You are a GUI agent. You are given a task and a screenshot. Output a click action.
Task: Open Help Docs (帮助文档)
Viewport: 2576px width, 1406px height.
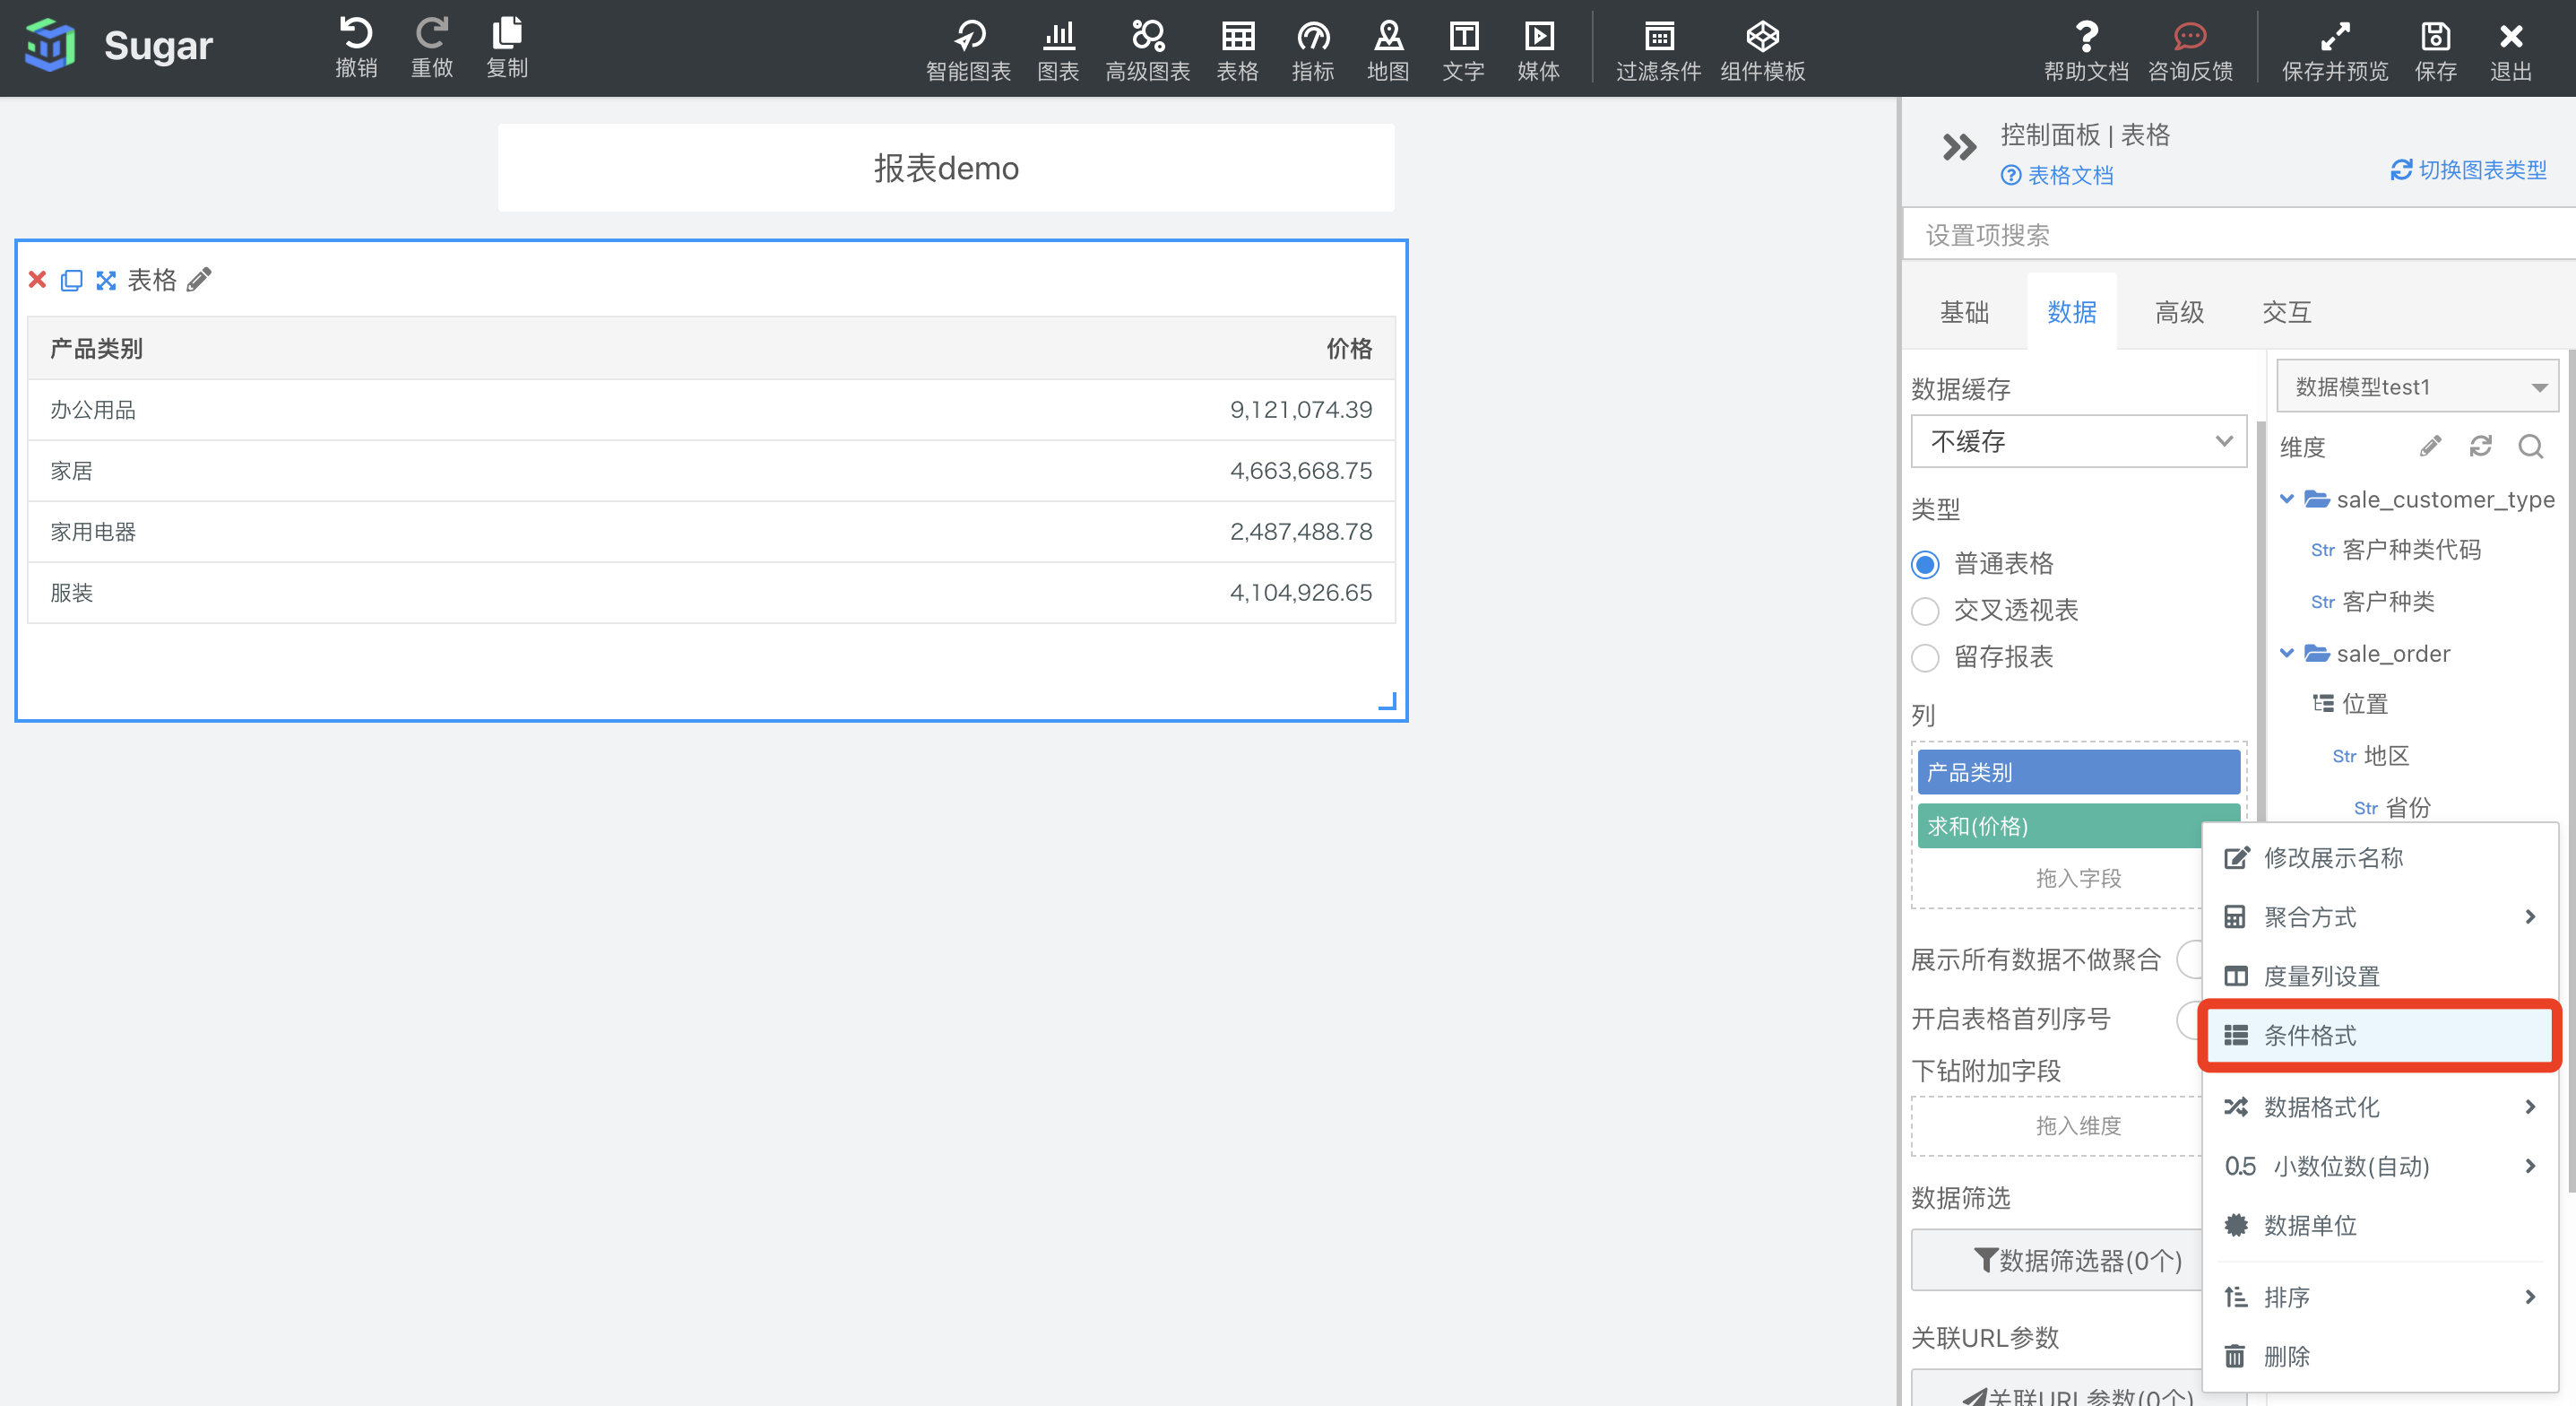(x=2086, y=50)
